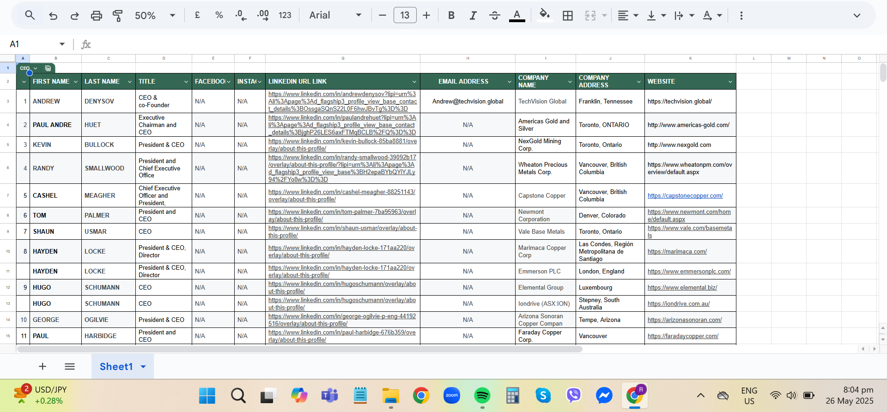Viewport: 887px width, 412px height.
Task: Open the TITLE column filter dropdown
Action: (x=186, y=82)
